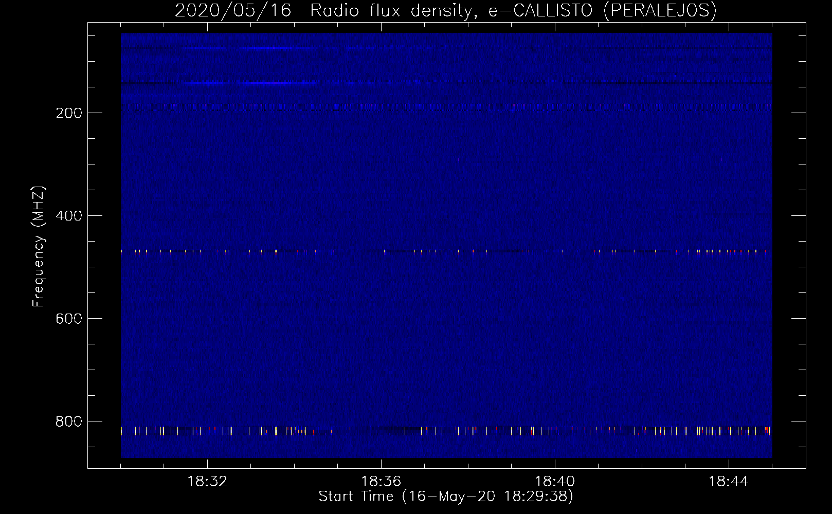The height and width of the screenshot is (514, 832).
Task: Click the 200 frequency tick label
Action: click(69, 113)
